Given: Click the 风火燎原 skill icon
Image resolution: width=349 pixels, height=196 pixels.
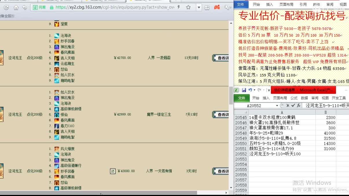Looking at the screenshot, I should tap(57, 149).
